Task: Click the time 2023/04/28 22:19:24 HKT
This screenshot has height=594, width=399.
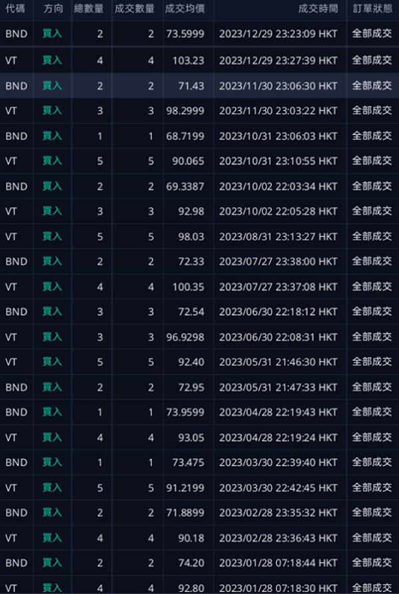Action: tap(278, 438)
